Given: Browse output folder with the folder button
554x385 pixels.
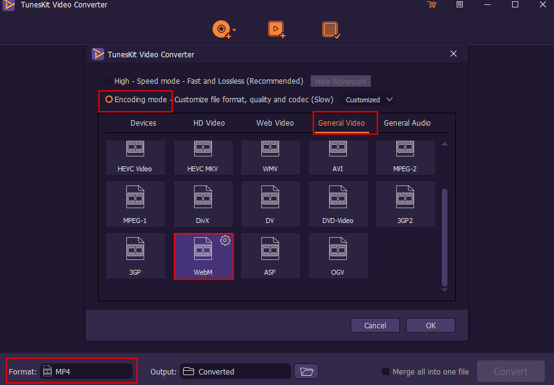Looking at the screenshot, I should tap(306, 371).
